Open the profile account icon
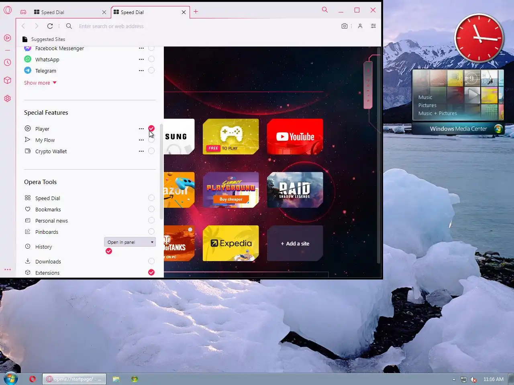 [360, 26]
